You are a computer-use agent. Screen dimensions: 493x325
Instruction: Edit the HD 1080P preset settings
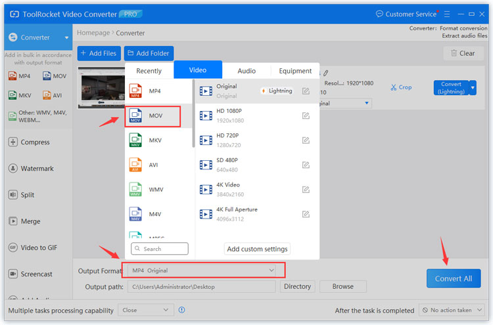[x=306, y=116]
